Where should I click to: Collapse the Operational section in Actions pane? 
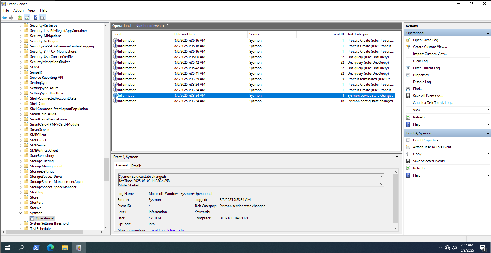tap(488, 33)
